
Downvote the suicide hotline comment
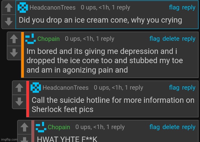coord(19,102)
